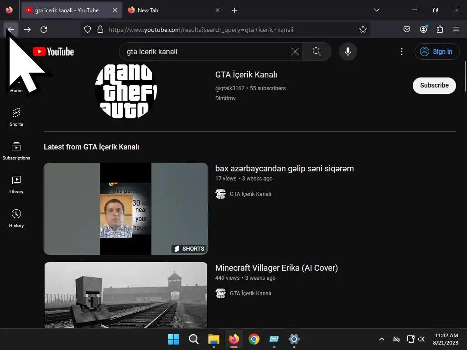The width and height of the screenshot is (467, 350).
Task: Open the tracking protection shield icon
Action: 87,30
